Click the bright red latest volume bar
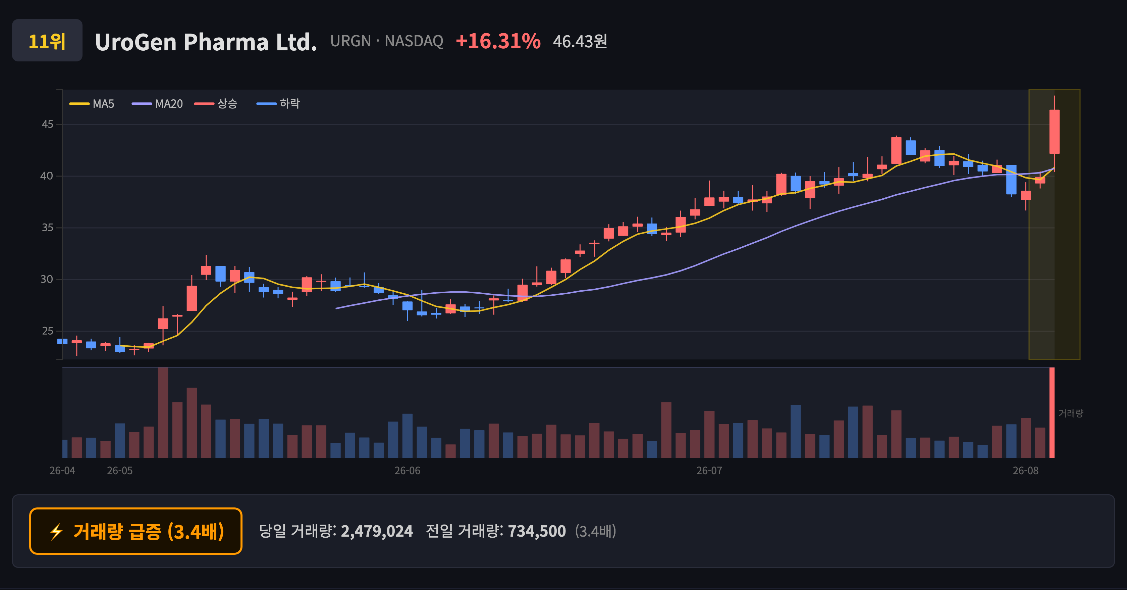Viewport: 1127px width, 590px height. point(1052,413)
